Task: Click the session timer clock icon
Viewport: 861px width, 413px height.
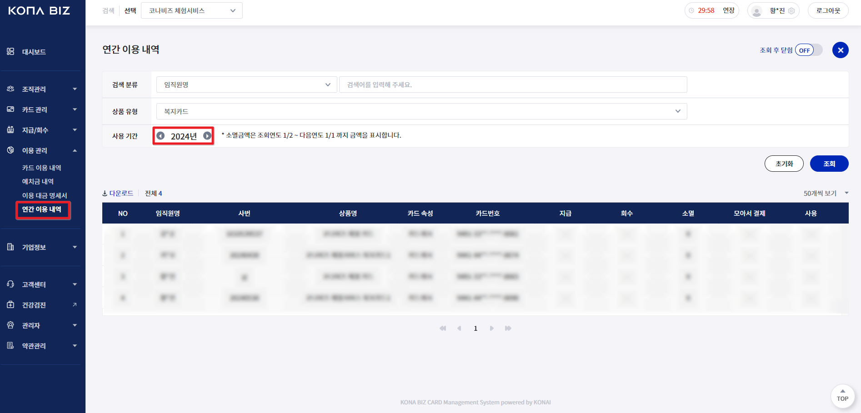Action: click(x=691, y=10)
